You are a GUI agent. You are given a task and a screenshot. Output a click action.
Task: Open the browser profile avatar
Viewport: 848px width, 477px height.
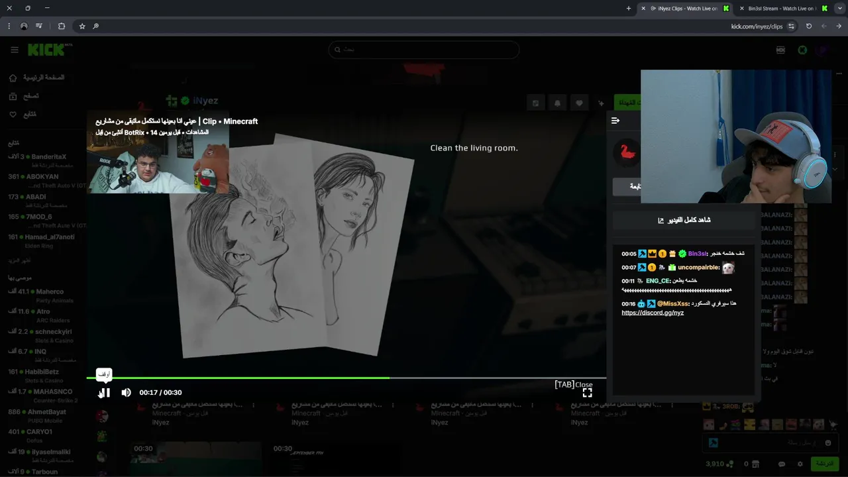click(24, 26)
